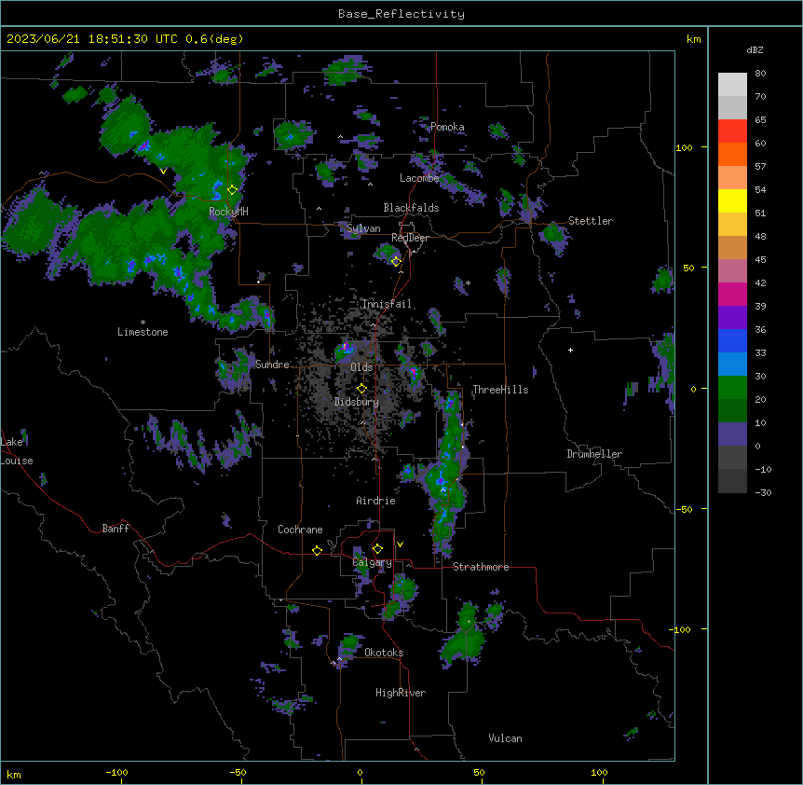
Task: Select the bright green 20-30 dBZ swatch
Action: tap(732, 388)
